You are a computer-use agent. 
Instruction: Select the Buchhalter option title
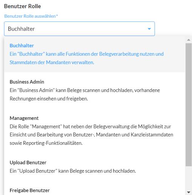tap(22, 46)
